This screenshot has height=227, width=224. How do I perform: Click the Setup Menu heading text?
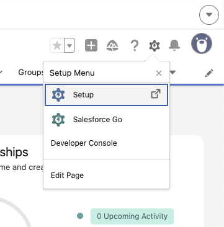coord(72,73)
